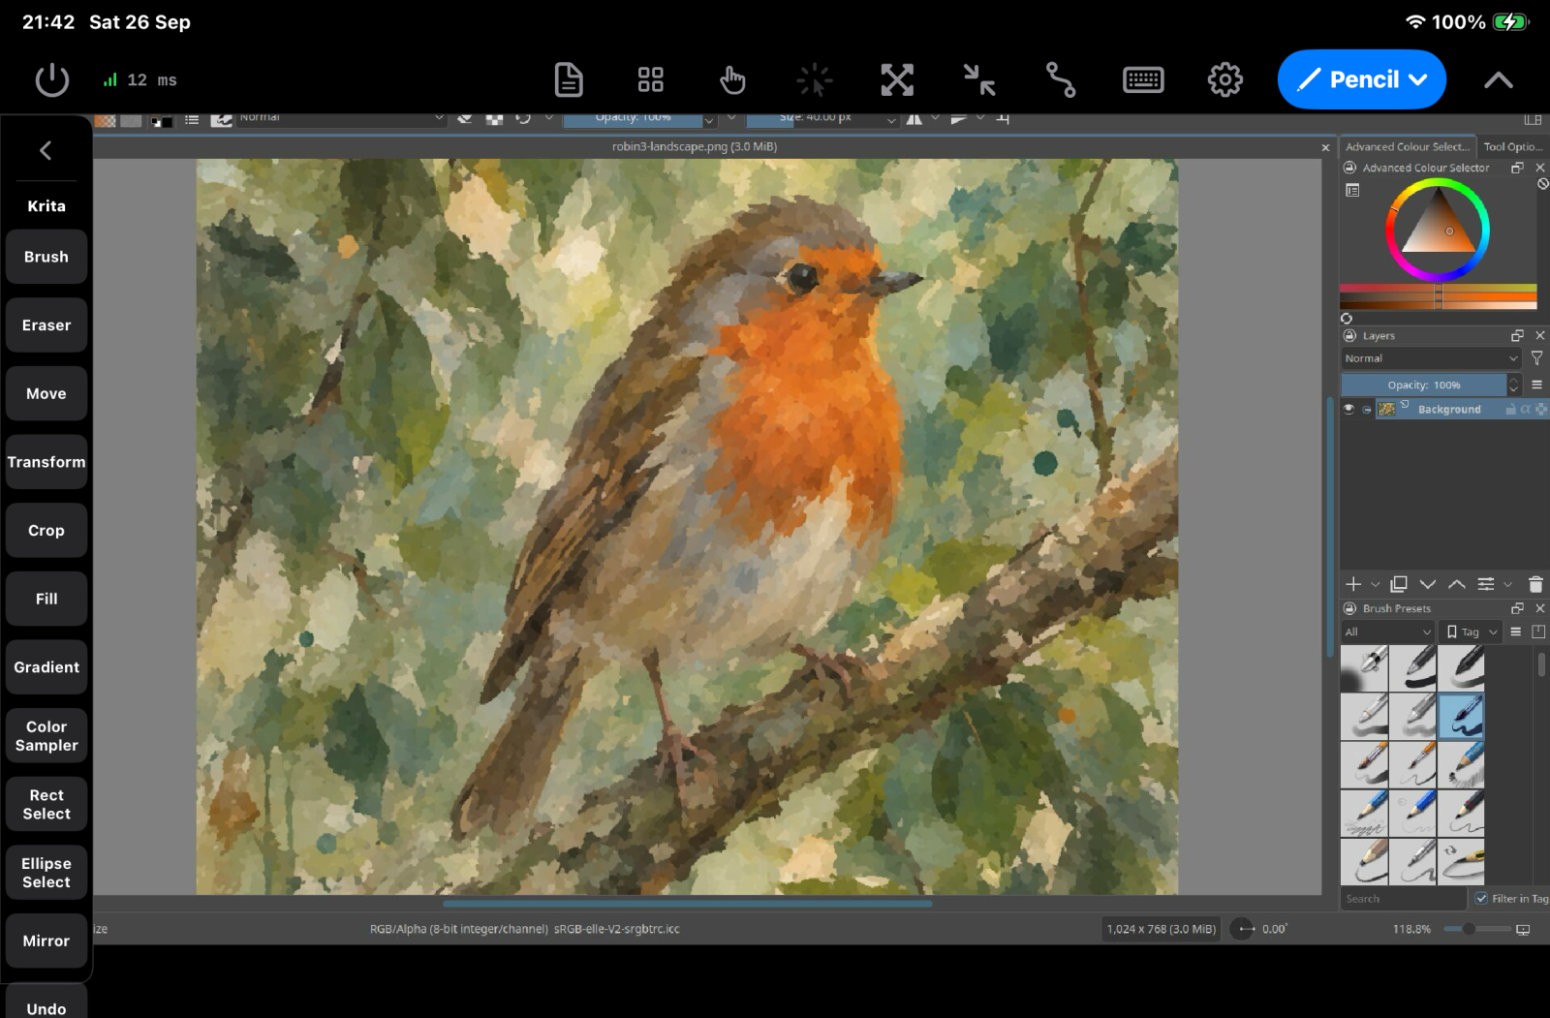Pick the Crop button
The width and height of the screenshot is (1550, 1018).
click(x=46, y=531)
